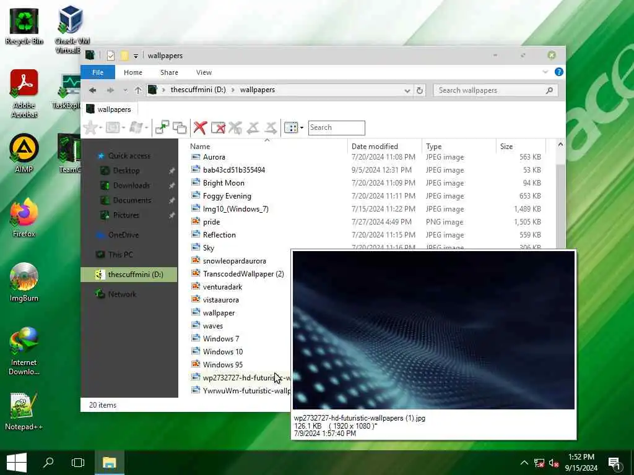Expand the ribbon with the chevron
The width and height of the screenshot is (634, 475).
click(x=545, y=72)
